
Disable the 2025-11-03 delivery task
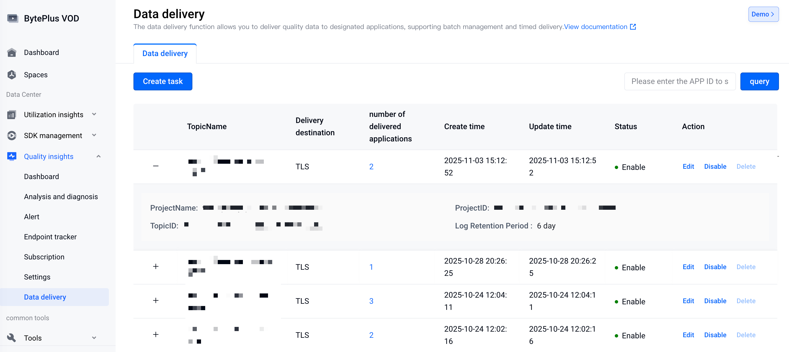715,167
